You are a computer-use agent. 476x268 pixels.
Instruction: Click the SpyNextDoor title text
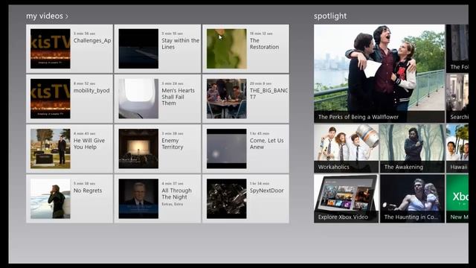[266, 191]
